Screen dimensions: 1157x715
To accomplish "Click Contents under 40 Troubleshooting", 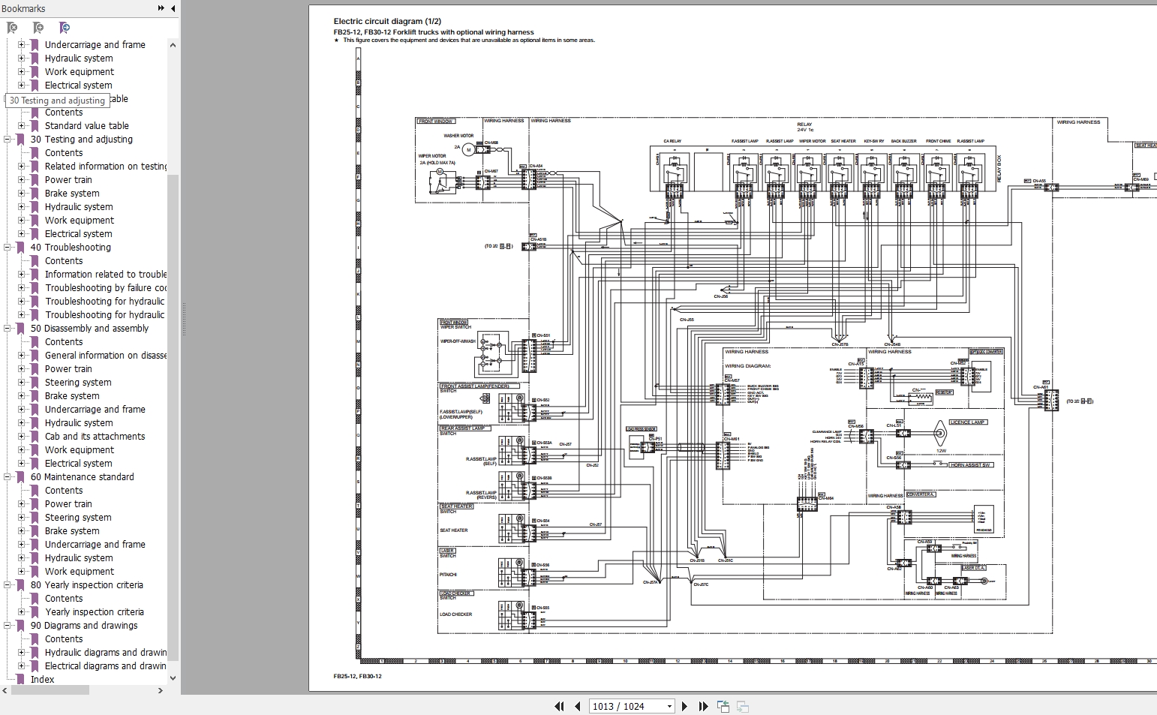I will click(x=64, y=261).
